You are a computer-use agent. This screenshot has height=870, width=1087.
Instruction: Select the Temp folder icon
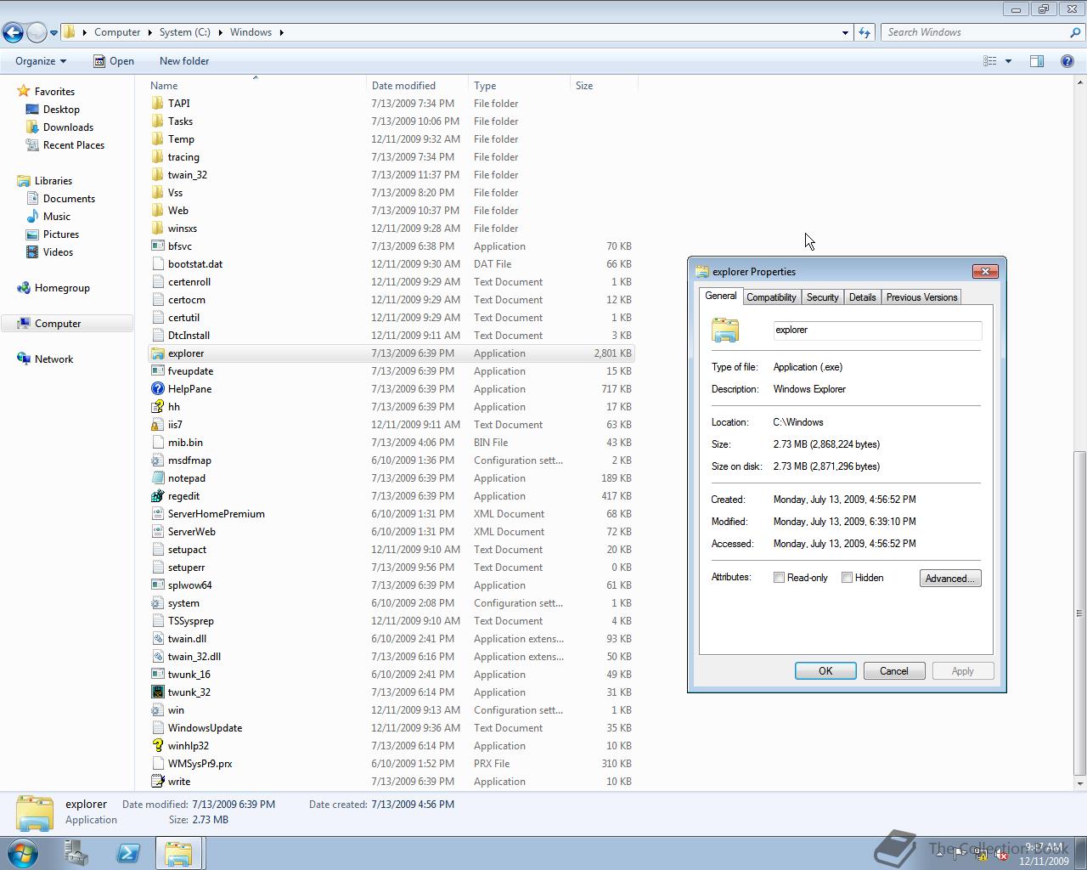157,139
